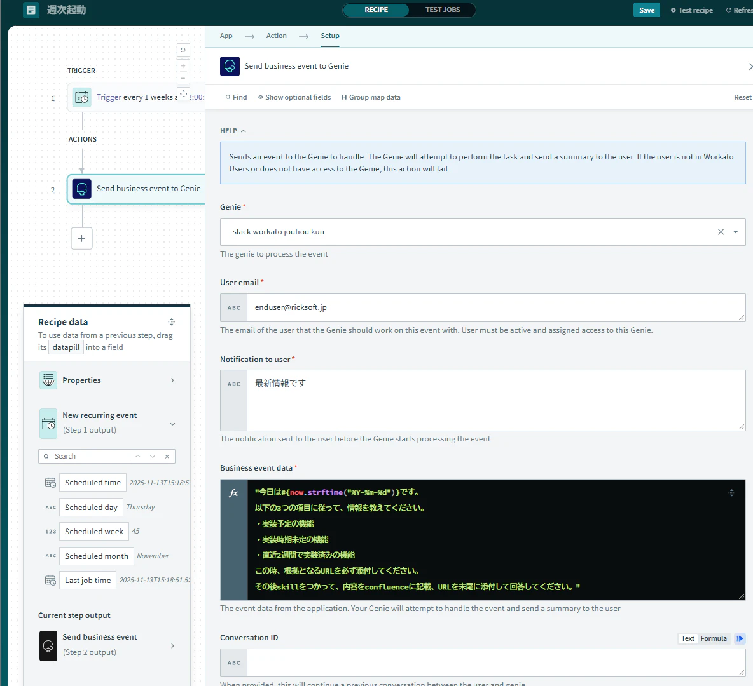Switch Conversation ID field to Text mode
Viewport: 753px width, 686px height.
click(x=687, y=638)
